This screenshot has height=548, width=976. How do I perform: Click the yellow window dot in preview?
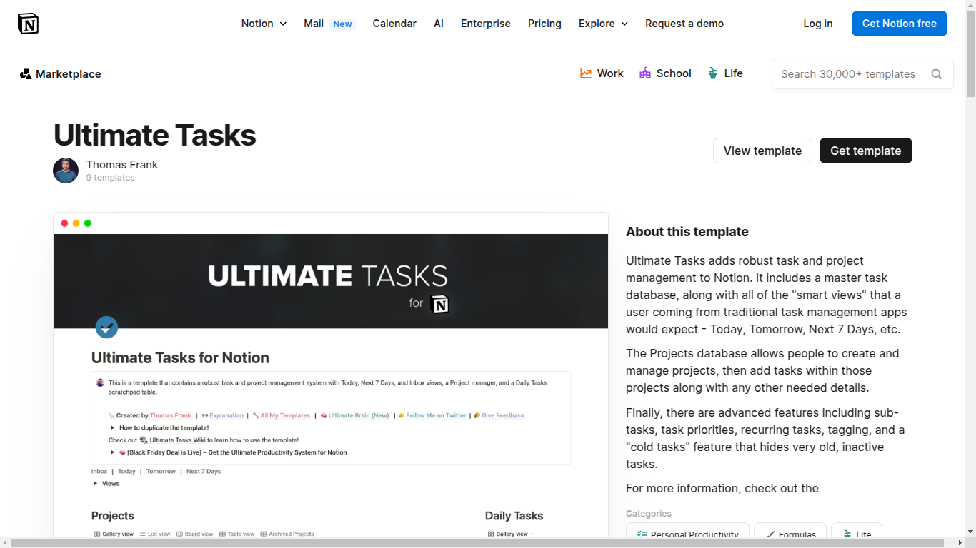pyautogui.click(x=76, y=223)
